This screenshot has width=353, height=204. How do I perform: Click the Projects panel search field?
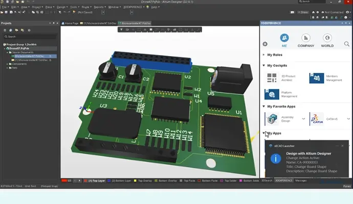click(30, 37)
